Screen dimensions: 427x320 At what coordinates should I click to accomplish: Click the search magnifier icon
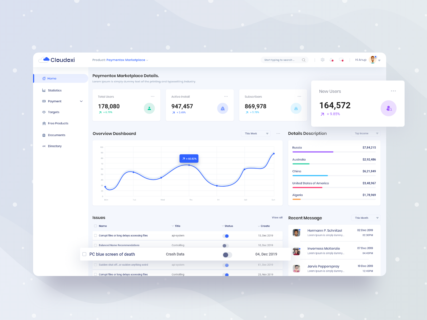coord(303,60)
